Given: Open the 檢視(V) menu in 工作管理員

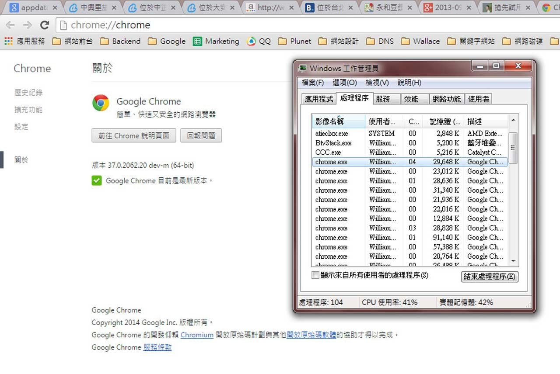Looking at the screenshot, I should 377,83.
